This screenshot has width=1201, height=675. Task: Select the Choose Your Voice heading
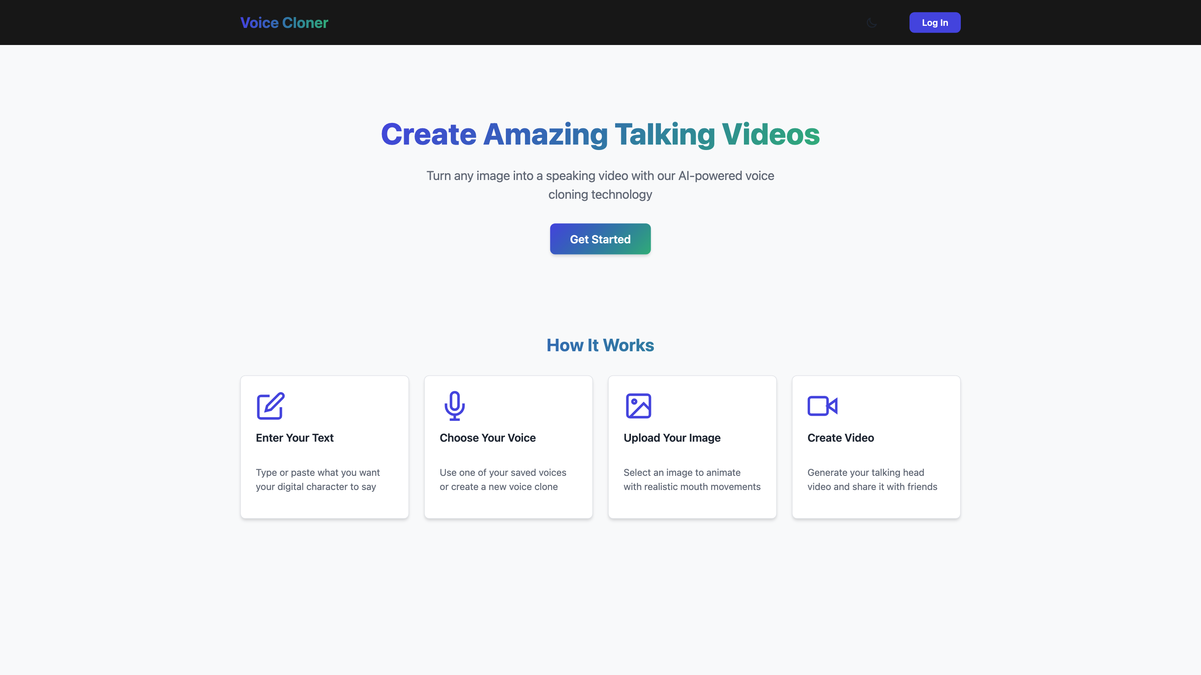point(487,438)
